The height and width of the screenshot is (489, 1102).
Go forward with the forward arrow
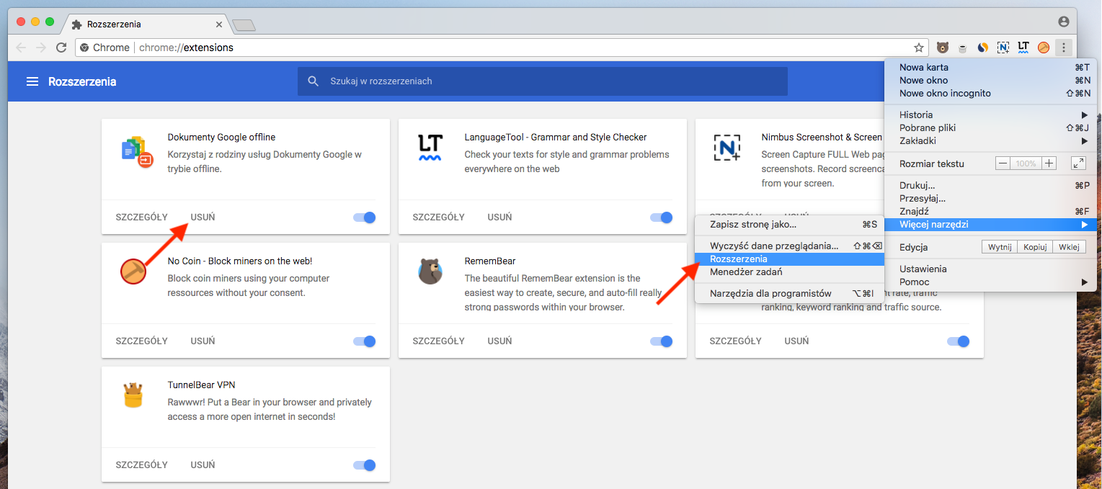click(41, 48)
